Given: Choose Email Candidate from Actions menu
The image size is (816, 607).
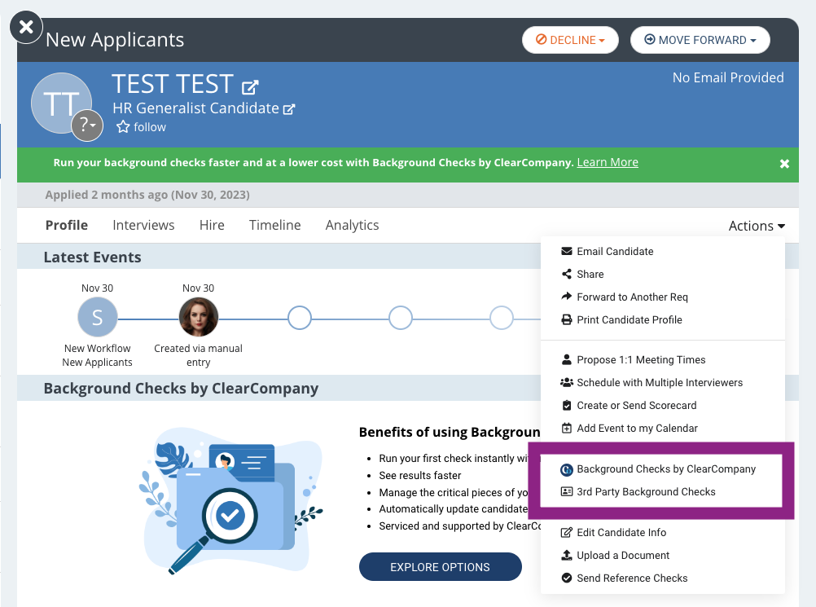Looking at the screenshot, I should 662,252.
